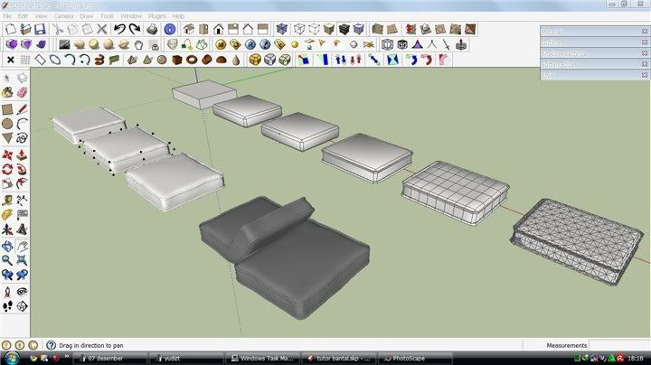
Task: Open Windows Task Manager taskbar button
Action: click(262, 358)
